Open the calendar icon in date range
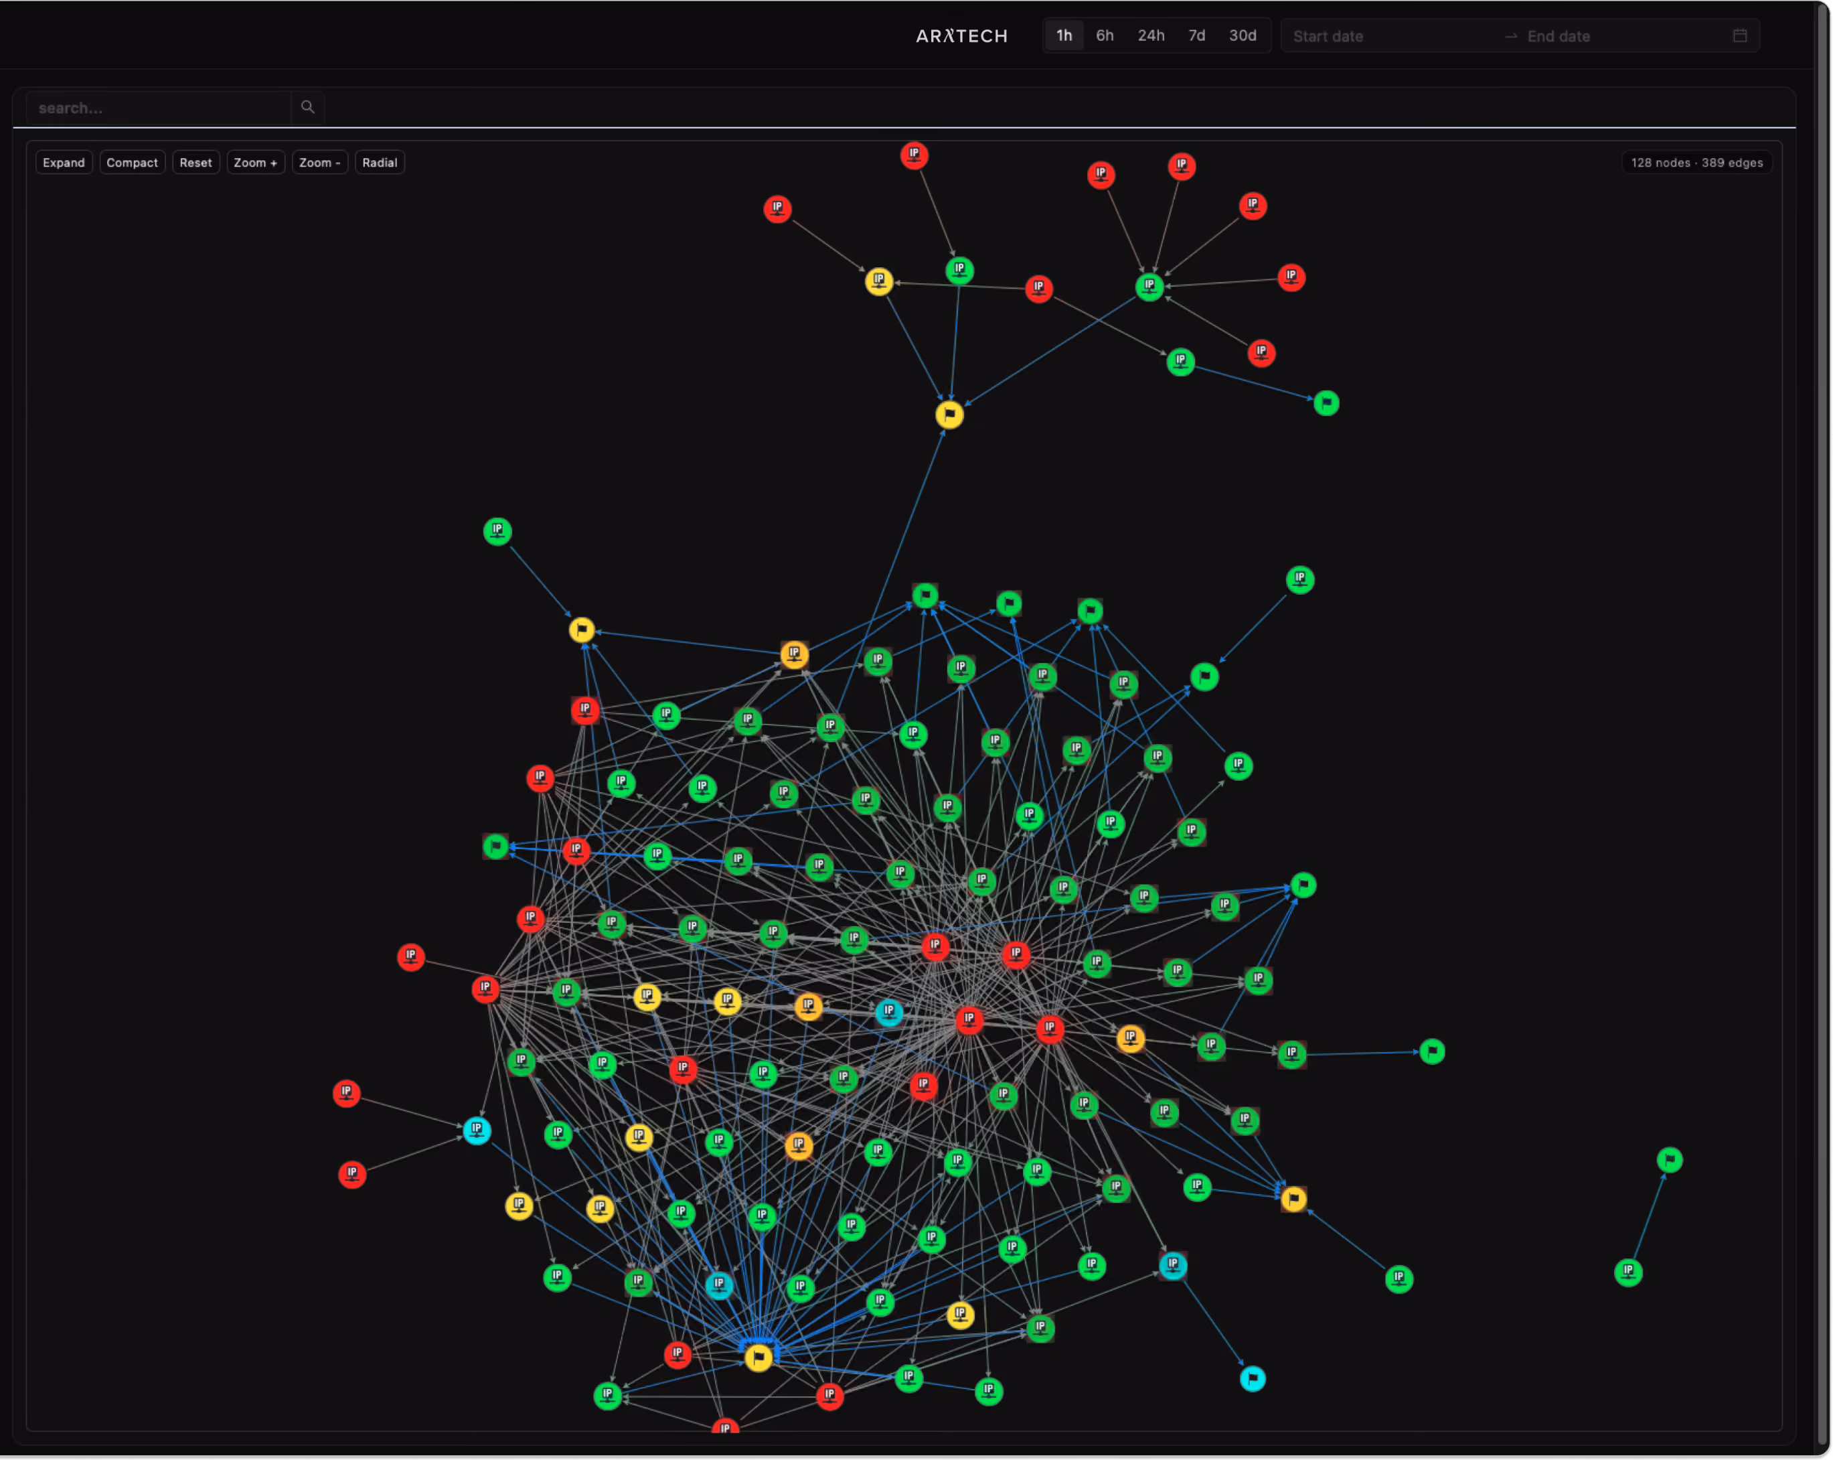1833x1460 pixels. click(x=1739, y=35)
